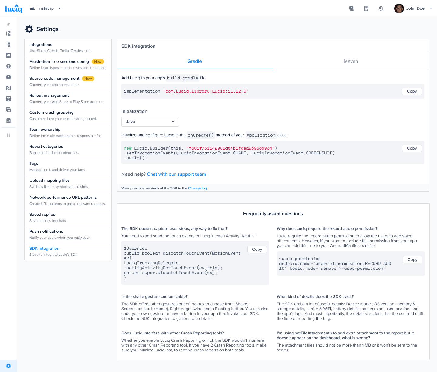Viewport: 437px width, 372px height.
Task: Open the checklist tasks icon in header
Action: [x=352, y=8]
